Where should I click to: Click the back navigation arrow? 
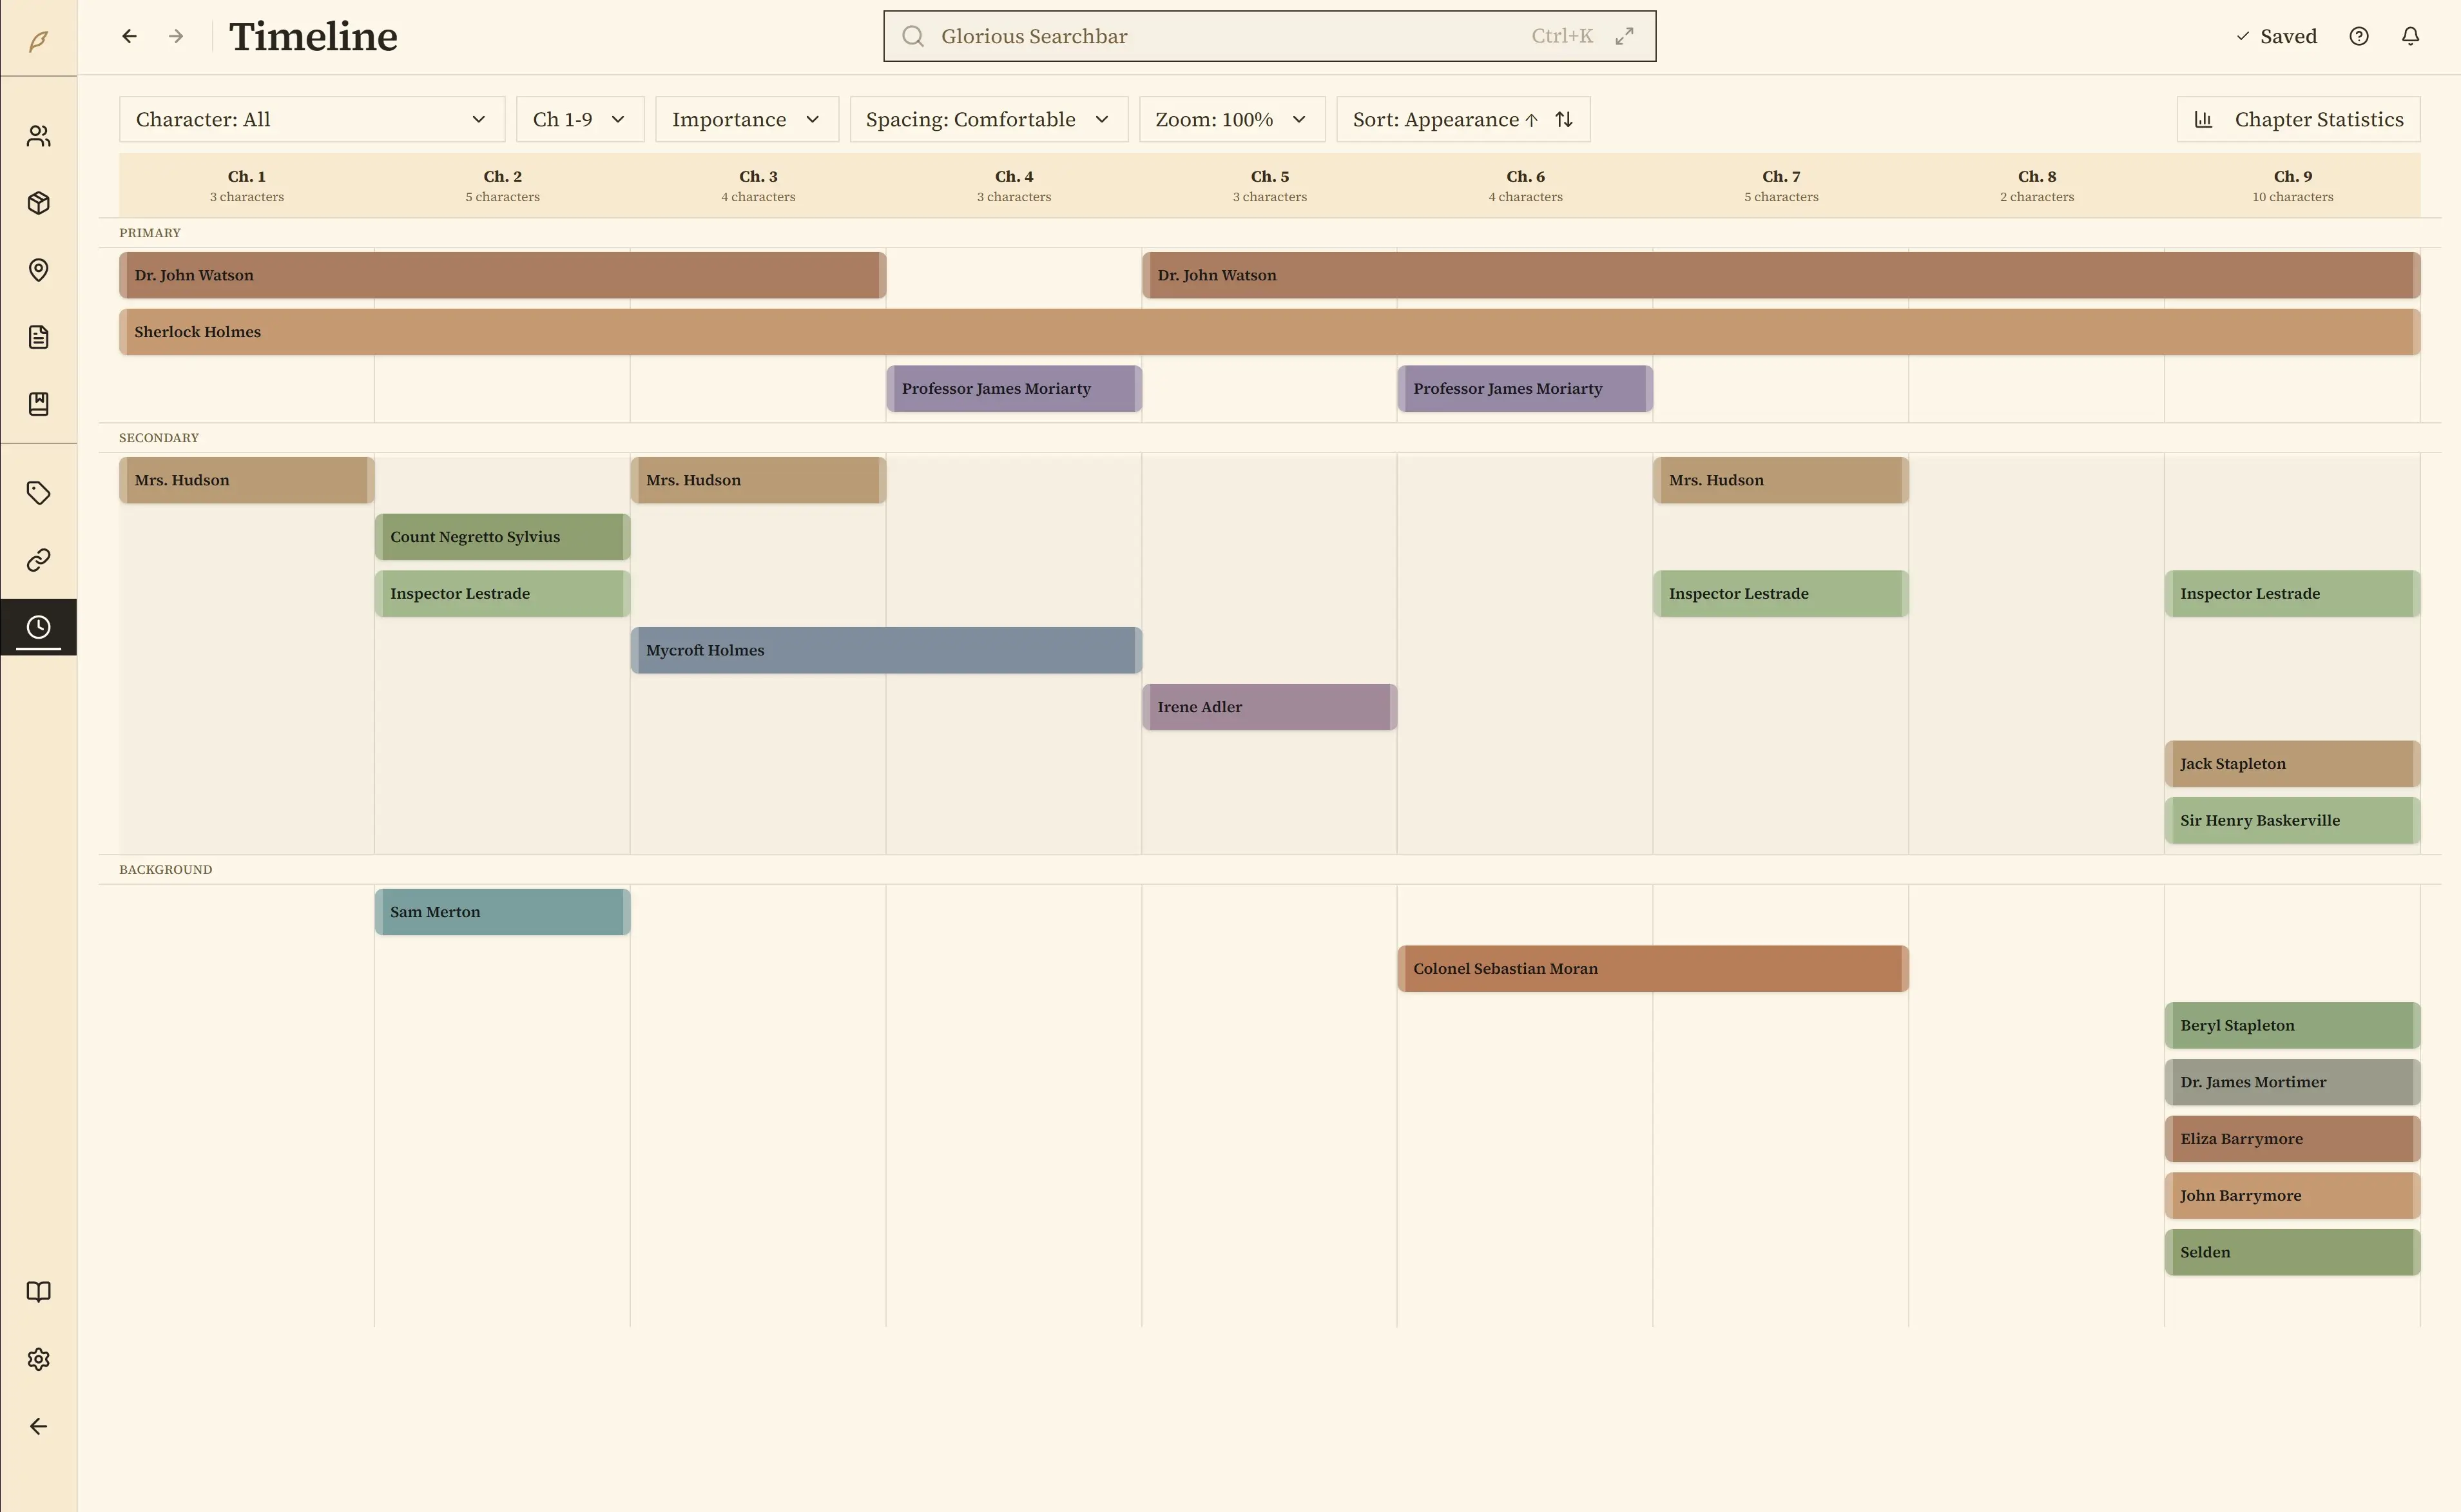(x=129, y=36)
